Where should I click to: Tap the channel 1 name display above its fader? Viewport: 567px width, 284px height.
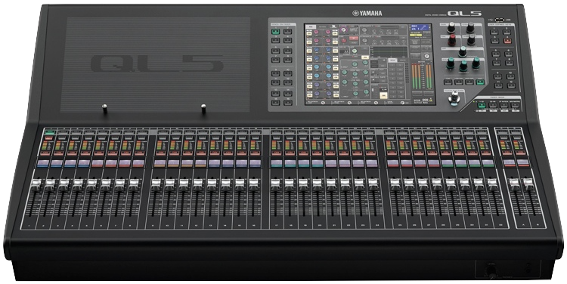pyautogui.click(x=42, y=163)
